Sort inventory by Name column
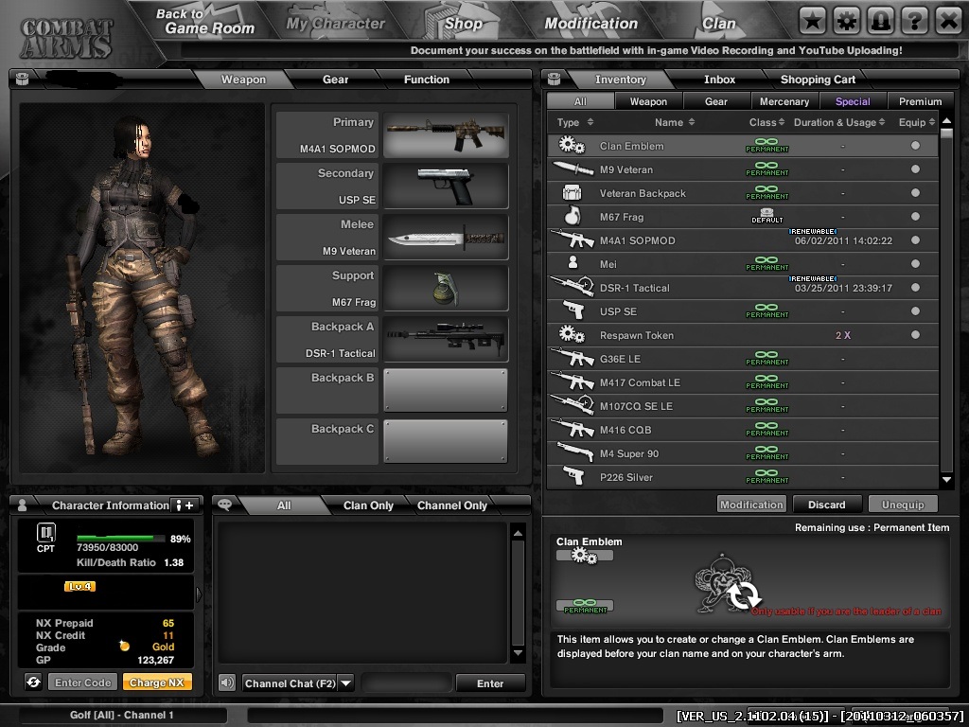 point(675,122)
